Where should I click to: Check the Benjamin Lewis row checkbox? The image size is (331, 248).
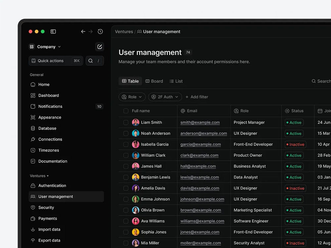point(126,177)
